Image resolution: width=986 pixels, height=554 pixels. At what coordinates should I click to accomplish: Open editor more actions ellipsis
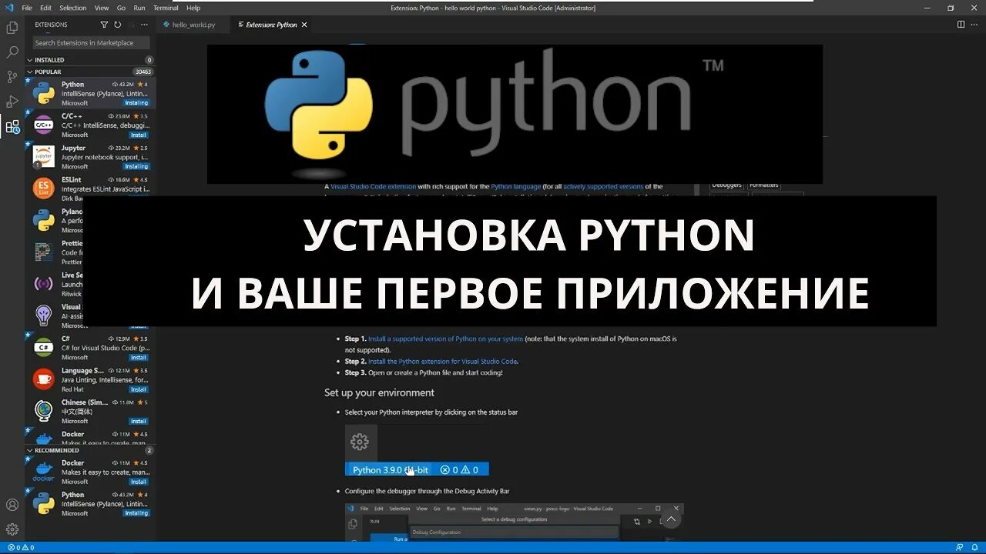click(x=975, y=25)
